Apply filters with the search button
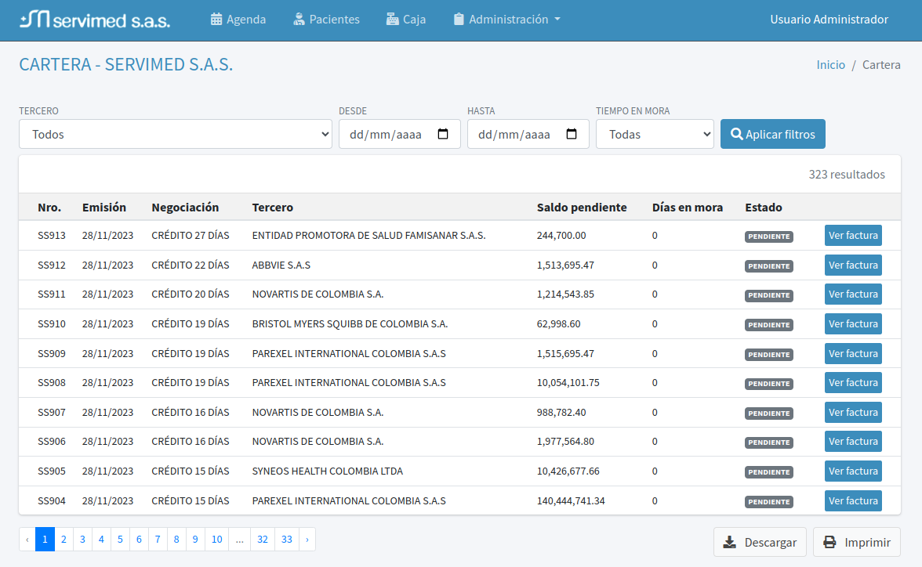This screenshot has height=567, width=922. pyautogui.click(x=772, y=134)
